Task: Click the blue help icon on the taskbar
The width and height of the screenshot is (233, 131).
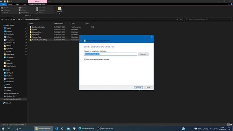Action: pos(183,129)
